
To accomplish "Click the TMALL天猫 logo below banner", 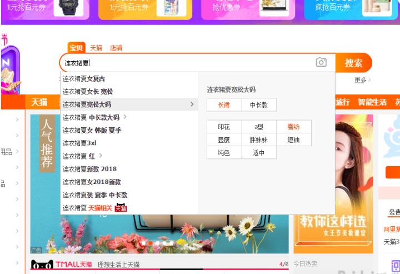I will 61,265.
